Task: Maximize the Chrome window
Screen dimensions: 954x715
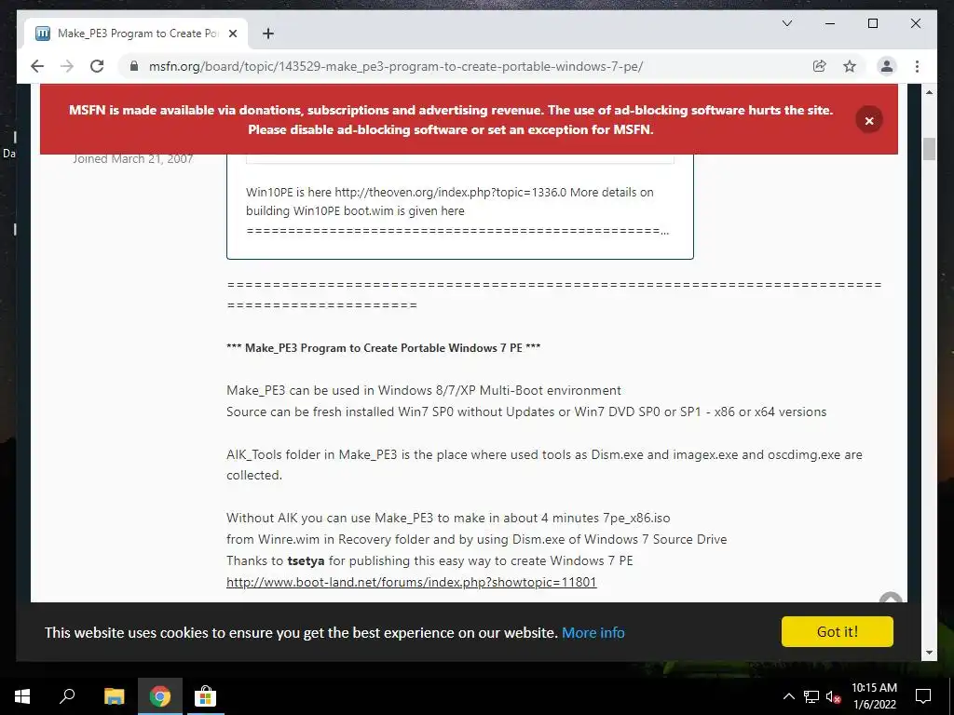Action: (x=872, y=23)
